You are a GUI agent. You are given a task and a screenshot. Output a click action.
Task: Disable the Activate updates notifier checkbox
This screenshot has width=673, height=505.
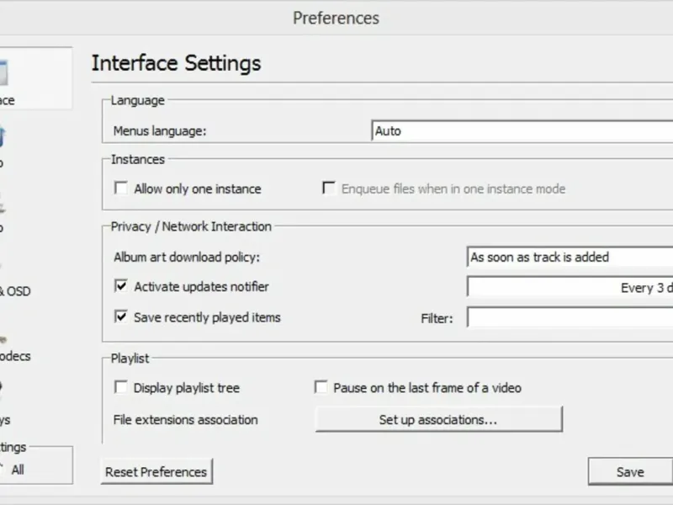(121, 287)
